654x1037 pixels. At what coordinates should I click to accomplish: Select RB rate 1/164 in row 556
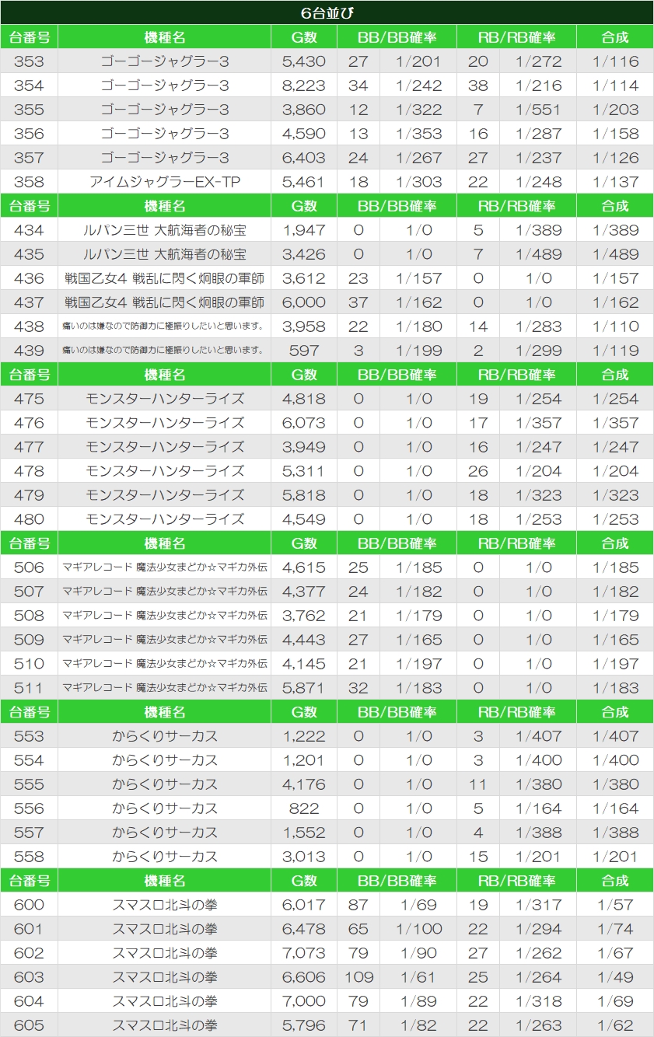(538, 808)
